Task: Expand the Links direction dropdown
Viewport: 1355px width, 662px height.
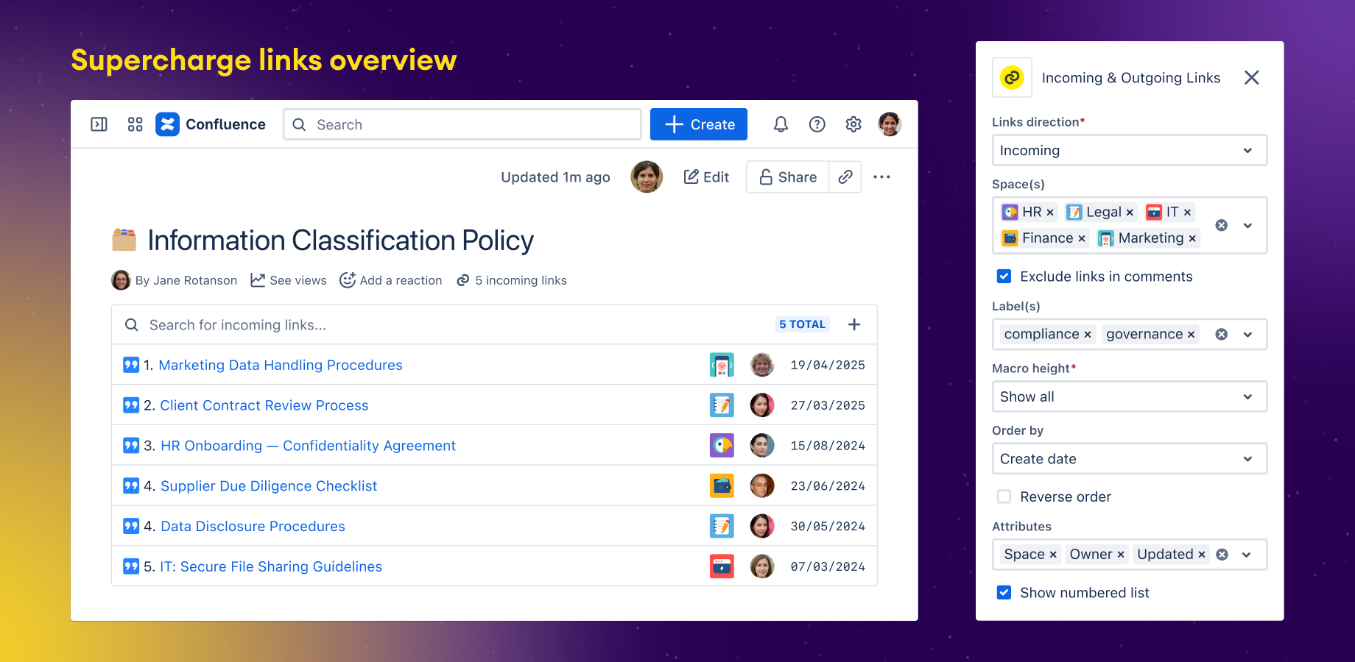Action: [1128, 150]
